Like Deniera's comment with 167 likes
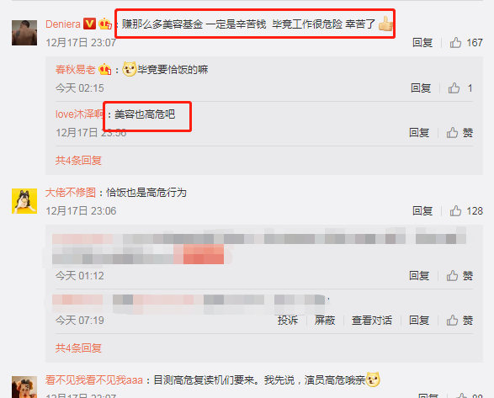 [466, 43]
